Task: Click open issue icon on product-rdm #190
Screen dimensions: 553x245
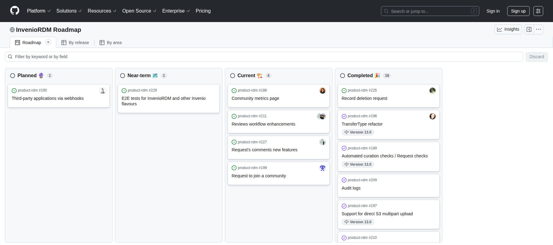Action: click(x=14, y=91)
